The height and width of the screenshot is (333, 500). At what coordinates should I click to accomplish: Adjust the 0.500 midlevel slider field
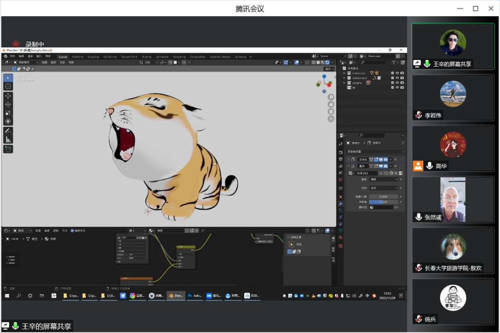[x=383, y=202]
